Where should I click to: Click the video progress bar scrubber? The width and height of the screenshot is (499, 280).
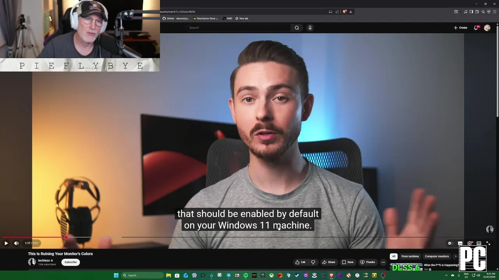click(x=66, y=237)
